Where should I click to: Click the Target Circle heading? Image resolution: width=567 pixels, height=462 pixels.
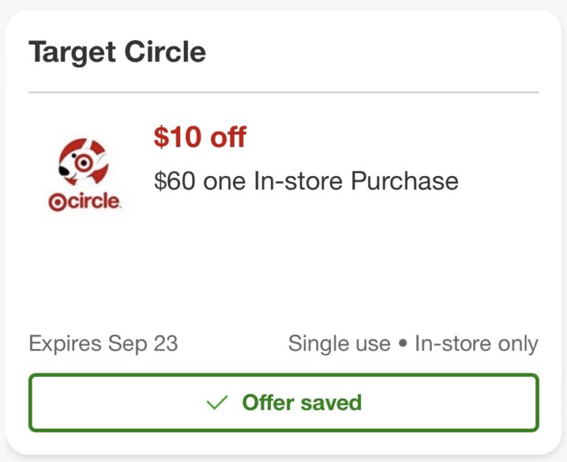tap(117, 52)
